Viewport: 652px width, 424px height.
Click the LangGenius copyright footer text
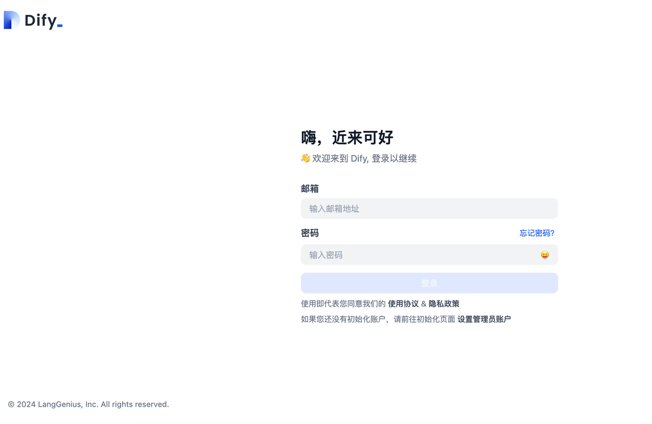coord(89,404)
